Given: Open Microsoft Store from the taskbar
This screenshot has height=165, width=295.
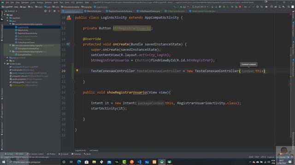Looking at the screenshot, I should coord(87,162).
